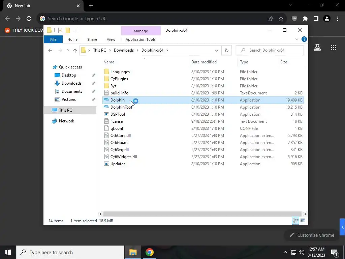Open uBlock Origin extension icon in Chrome

point(294,19)
